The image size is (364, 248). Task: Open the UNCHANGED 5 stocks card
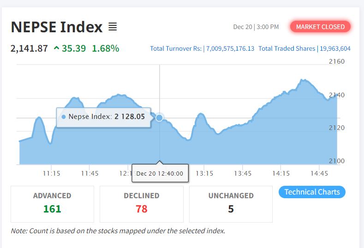point(231,204)
